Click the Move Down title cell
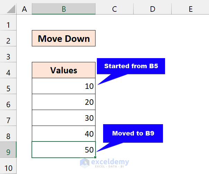Image resolution: width=209 pixels, height=174 pixels. tap(64, 38)
